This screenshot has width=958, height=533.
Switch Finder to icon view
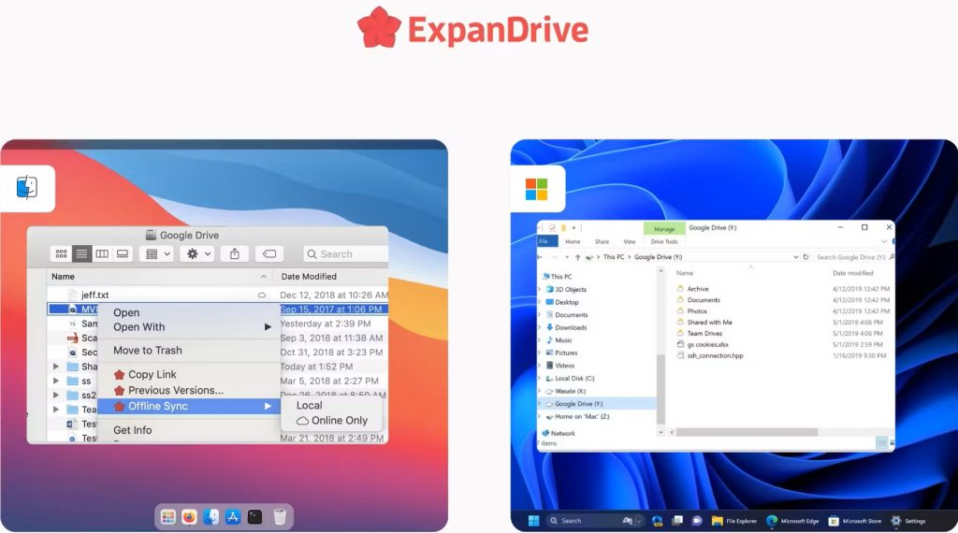(x=61, y=254)
